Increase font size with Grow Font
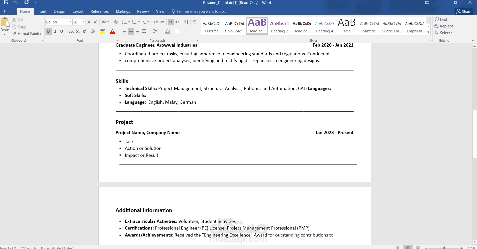The image size is (477, 249). pyautogui.click(x=89, y=22)
